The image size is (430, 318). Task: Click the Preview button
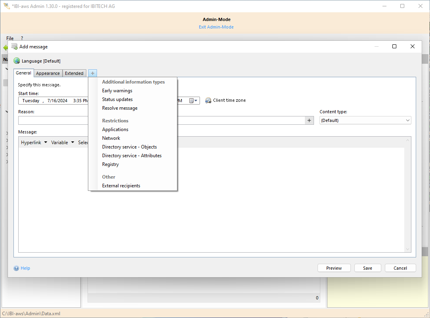(x=334, y=268)
